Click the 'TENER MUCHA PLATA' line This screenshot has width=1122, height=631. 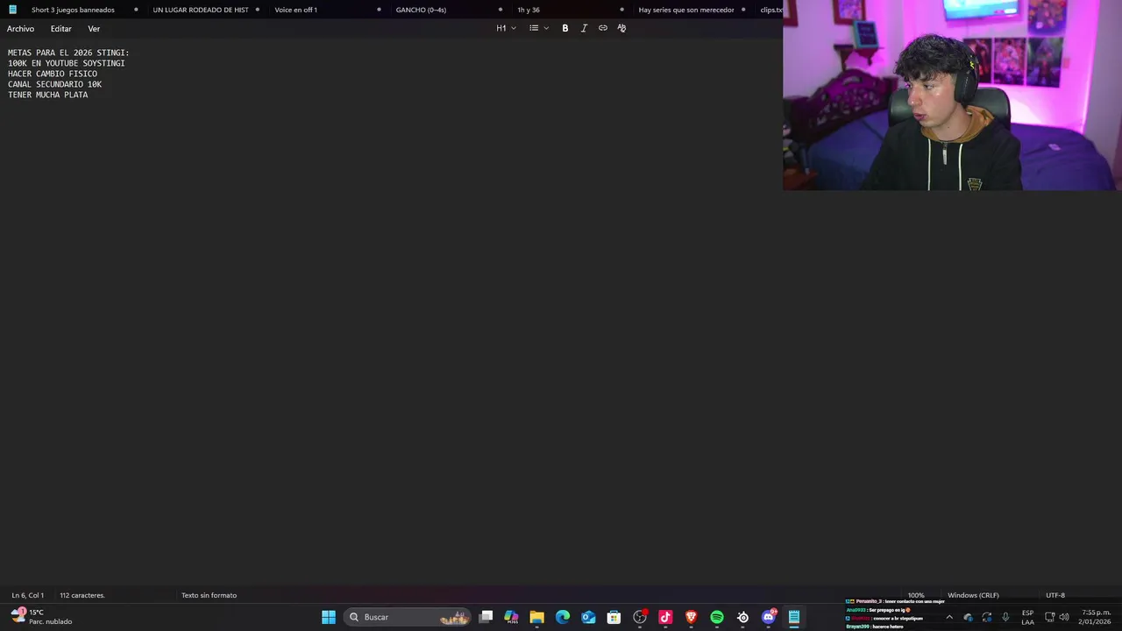pos(48,95)
